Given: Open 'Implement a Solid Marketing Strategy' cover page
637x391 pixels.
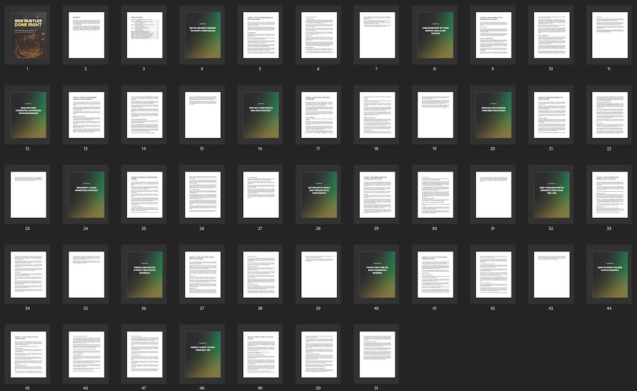Looking at the screenshot, I should (86, 195).
